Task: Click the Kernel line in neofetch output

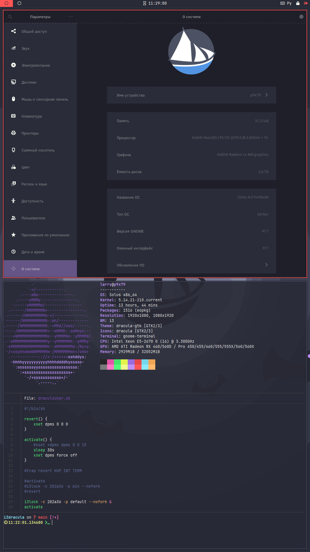Action: point(131,300)
